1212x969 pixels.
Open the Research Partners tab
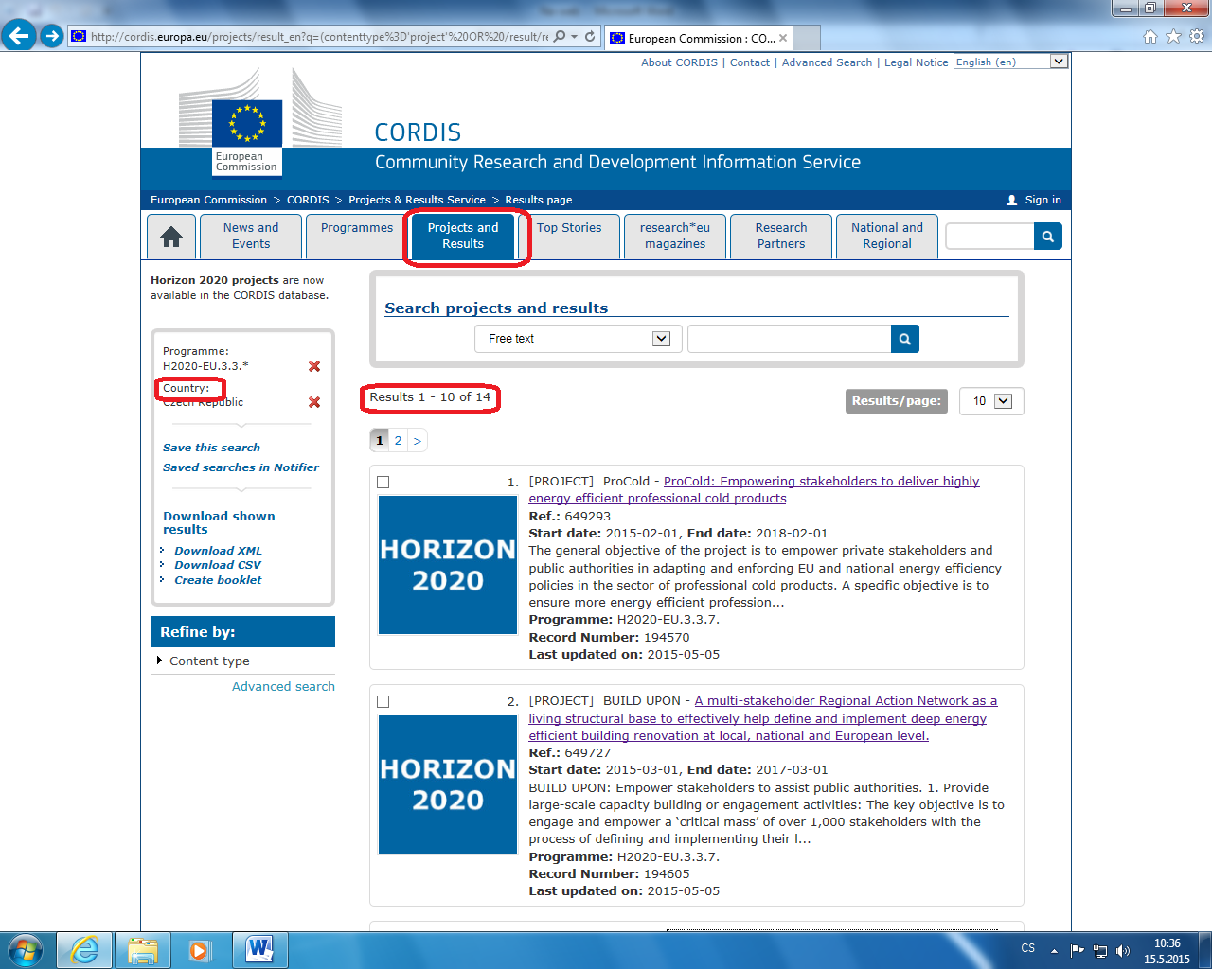pyautogui.click(x=781, y=237)
